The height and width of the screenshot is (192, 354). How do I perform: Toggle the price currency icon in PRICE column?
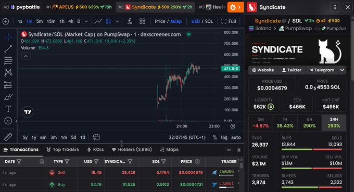coord(197,161)
